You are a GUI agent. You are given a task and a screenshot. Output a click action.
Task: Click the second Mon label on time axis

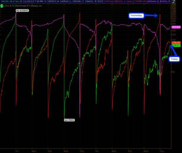pos(114,151)
